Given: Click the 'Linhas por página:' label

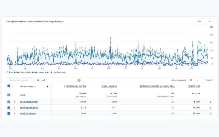Looking at the screenshot, I should 178,80.
